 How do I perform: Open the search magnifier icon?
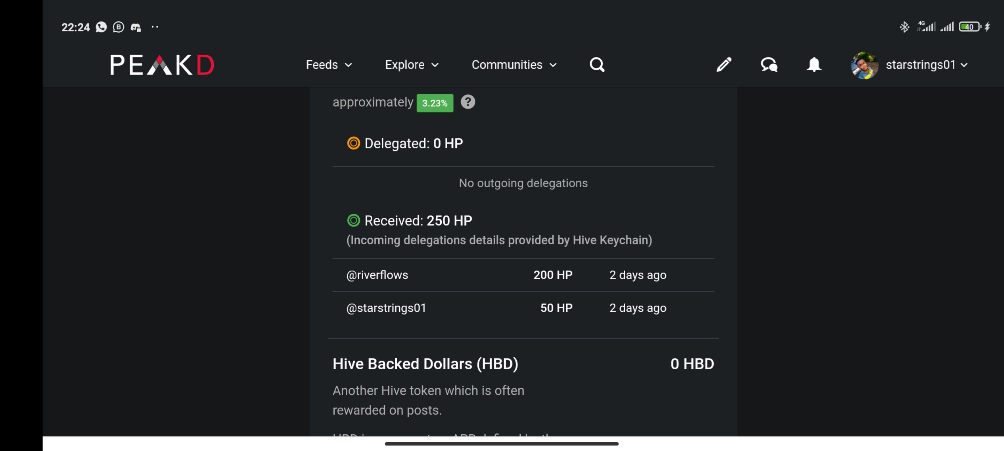click(x=597, y=65)
